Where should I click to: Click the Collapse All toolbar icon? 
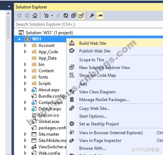click(74, 15)
